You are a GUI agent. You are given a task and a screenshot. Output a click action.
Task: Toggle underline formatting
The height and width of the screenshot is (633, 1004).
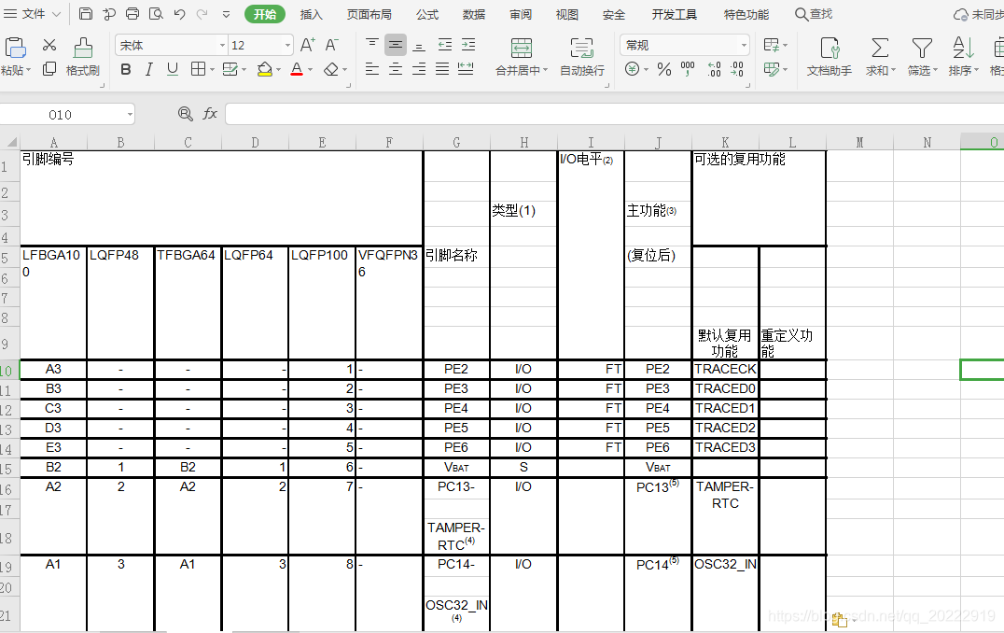pos(173,69)
